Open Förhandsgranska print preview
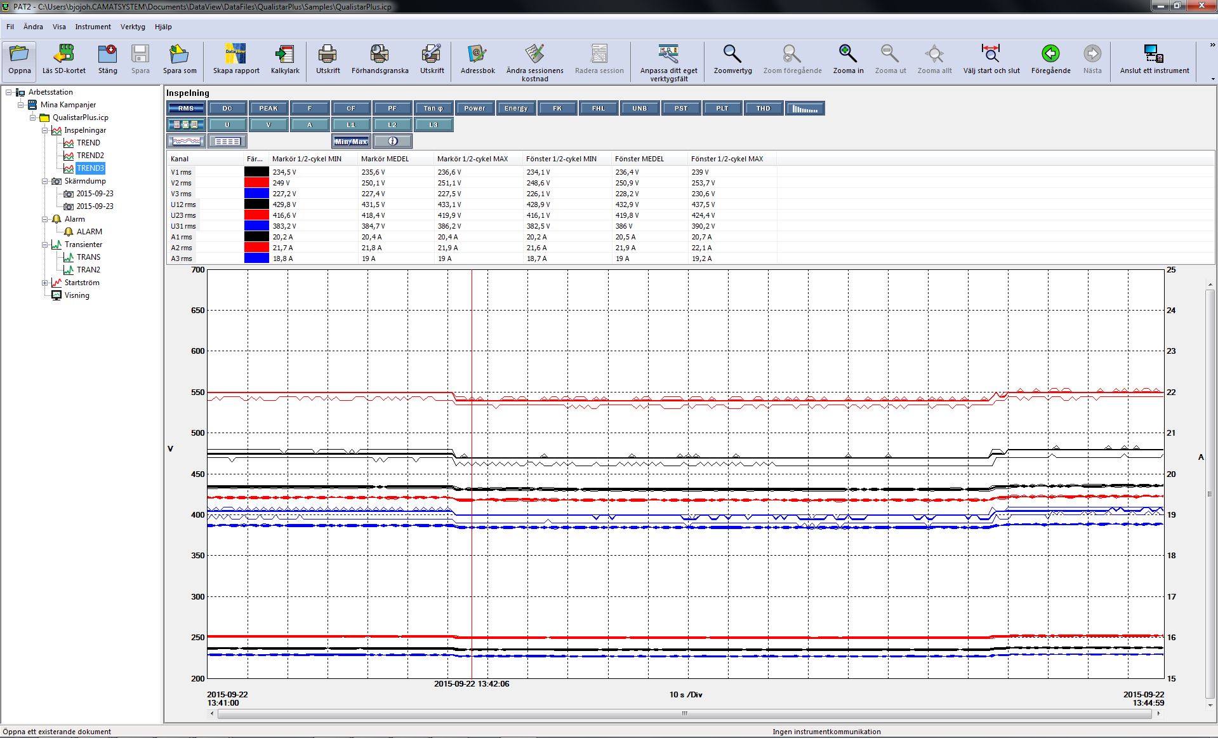This screenshot has width=1218, height=738. pyautogui.click(x=380, y=55)
